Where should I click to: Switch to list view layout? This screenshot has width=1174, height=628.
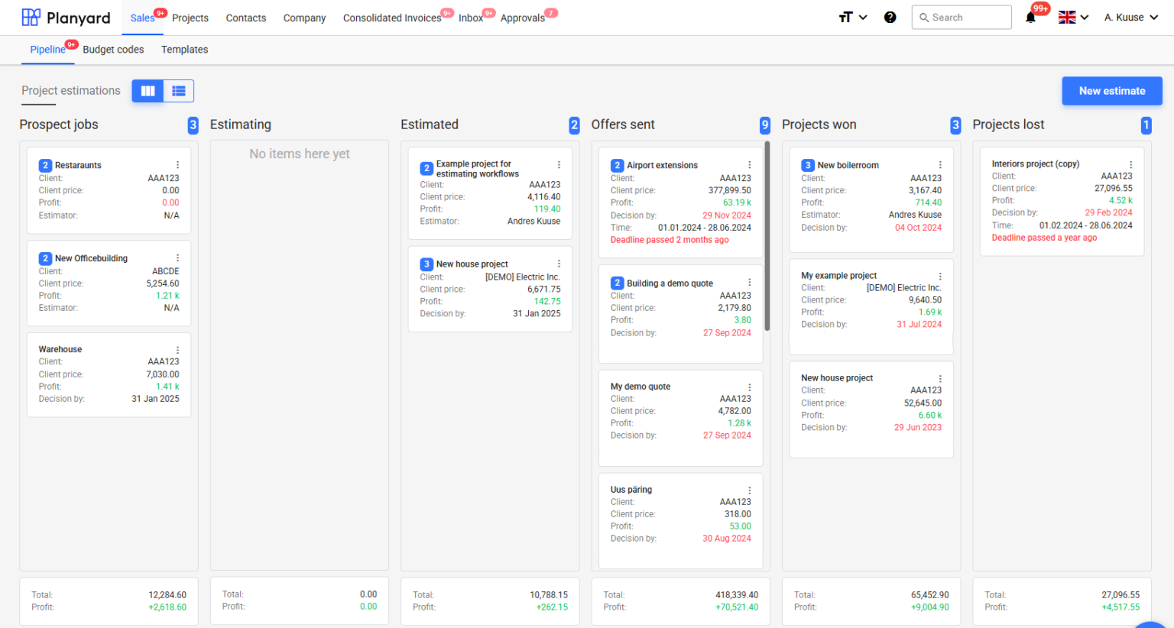179,91
